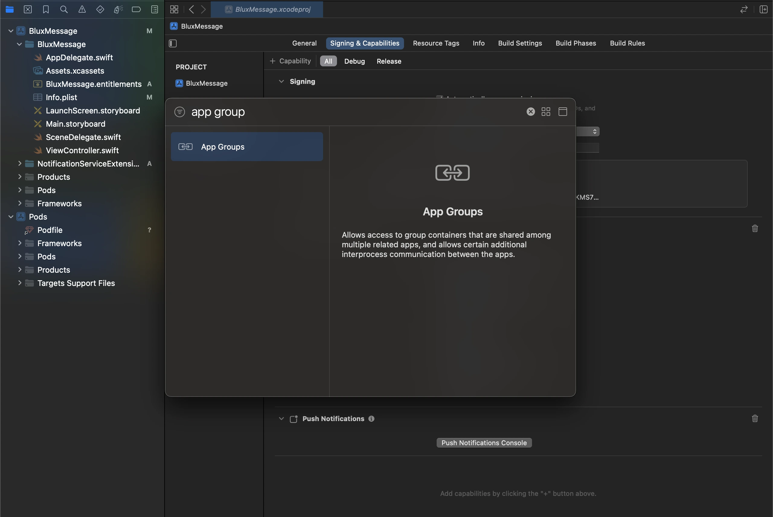Image resolution: width=773 pixels, height=517 pixels.
Task: Expand Products folder under BluxMessage
Action: (x=19, y=176)
